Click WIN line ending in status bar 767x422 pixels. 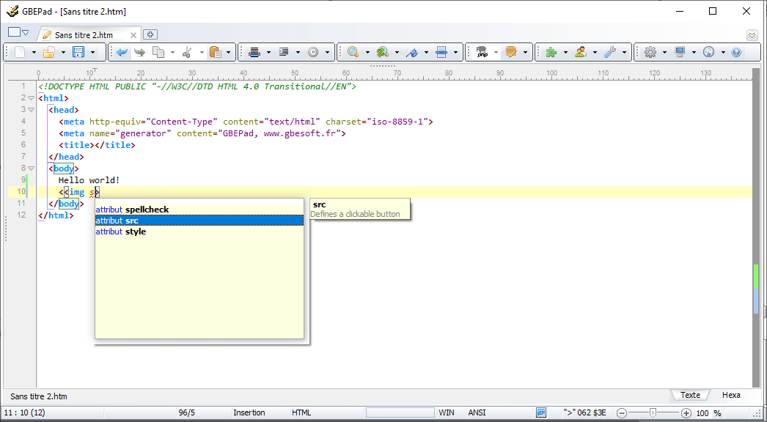point(446,412)
